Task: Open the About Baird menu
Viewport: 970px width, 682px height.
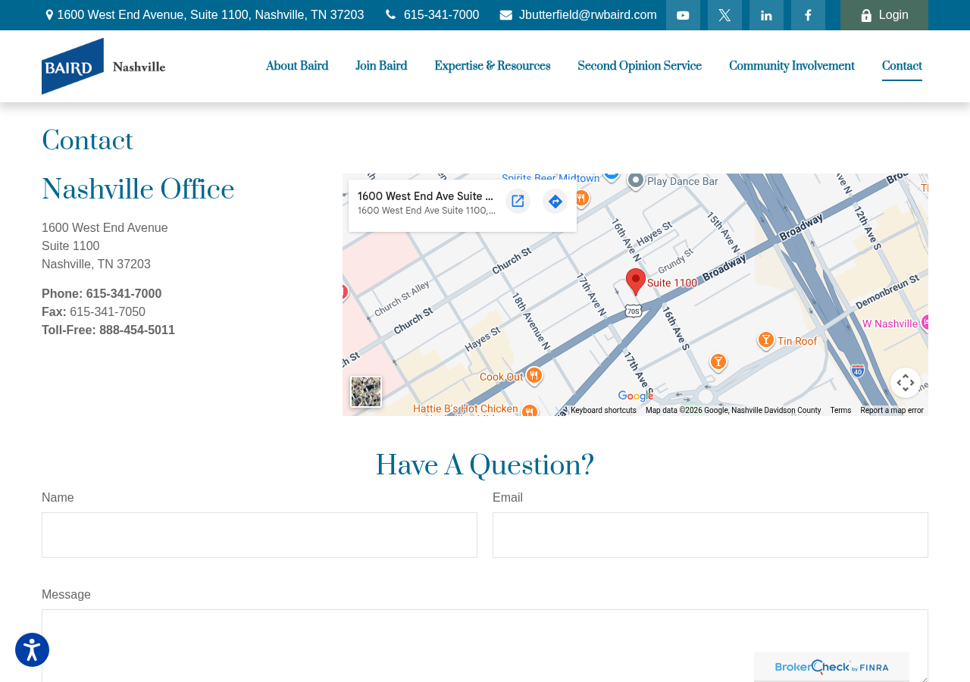Action: click(297, 66)
